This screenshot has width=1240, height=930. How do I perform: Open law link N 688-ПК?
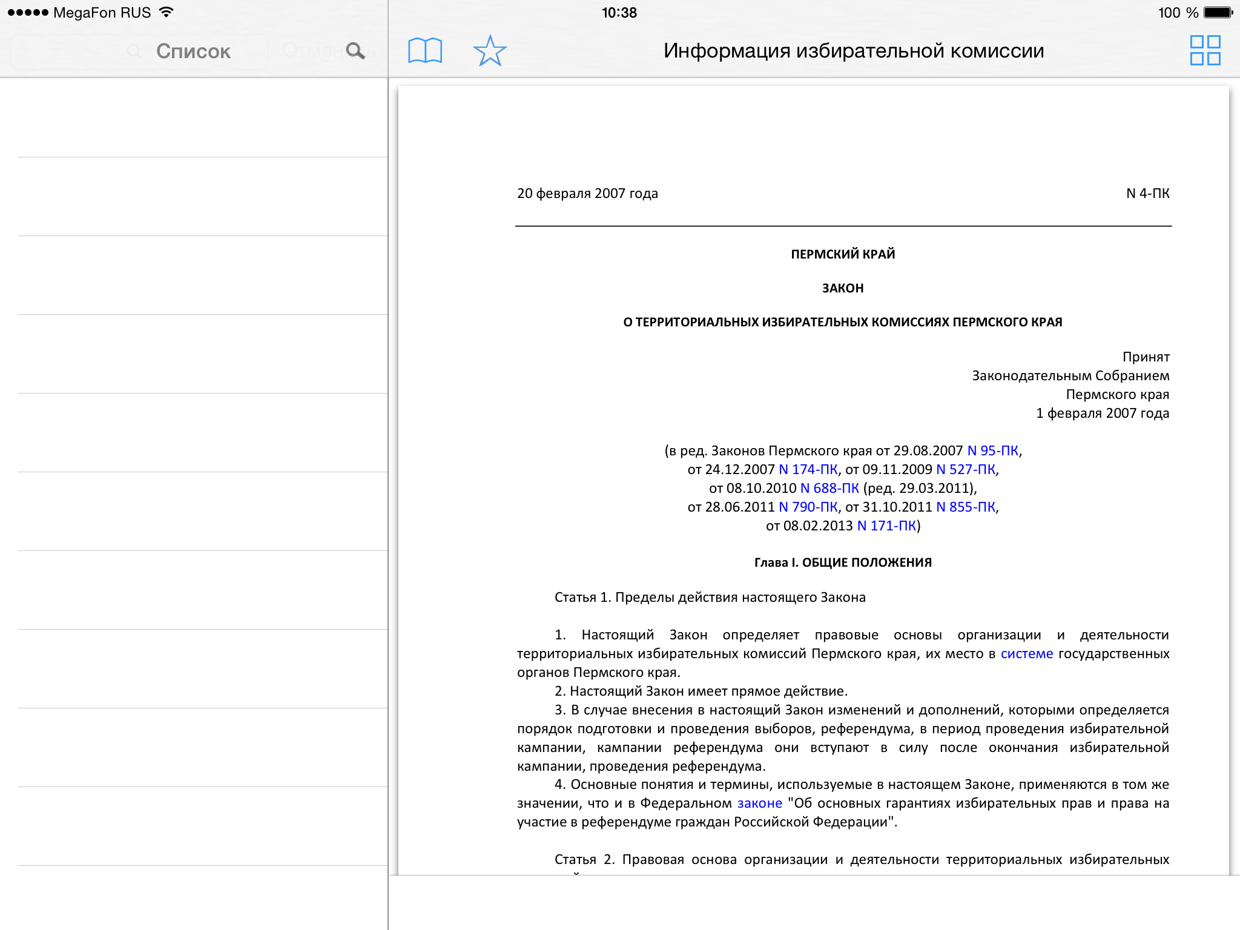[x=829, y=488]
